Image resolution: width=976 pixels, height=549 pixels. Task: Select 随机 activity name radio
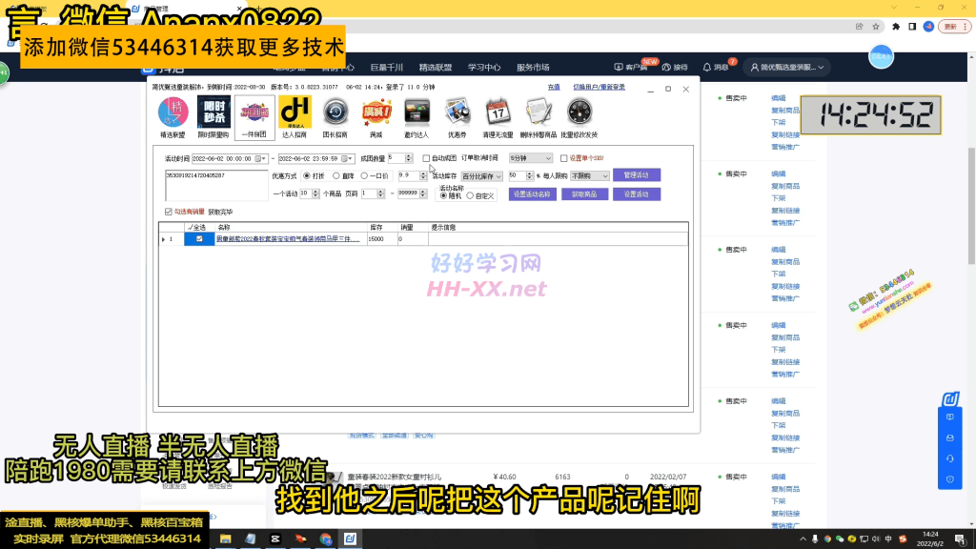(x=443, y=196)
